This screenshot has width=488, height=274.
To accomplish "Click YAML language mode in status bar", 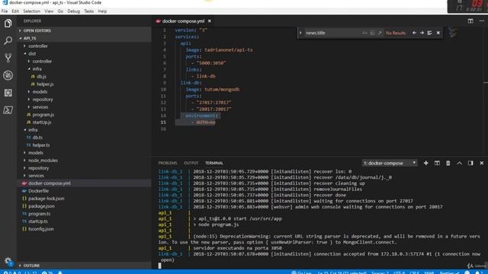I will (x=429, y=272).
